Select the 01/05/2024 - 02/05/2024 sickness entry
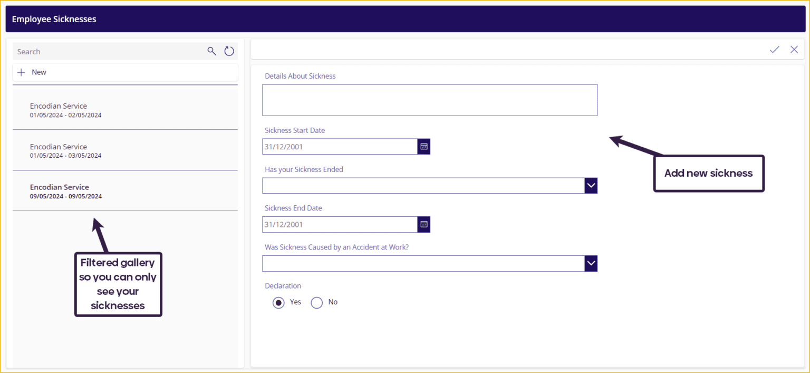 click(x=125, y=110)
